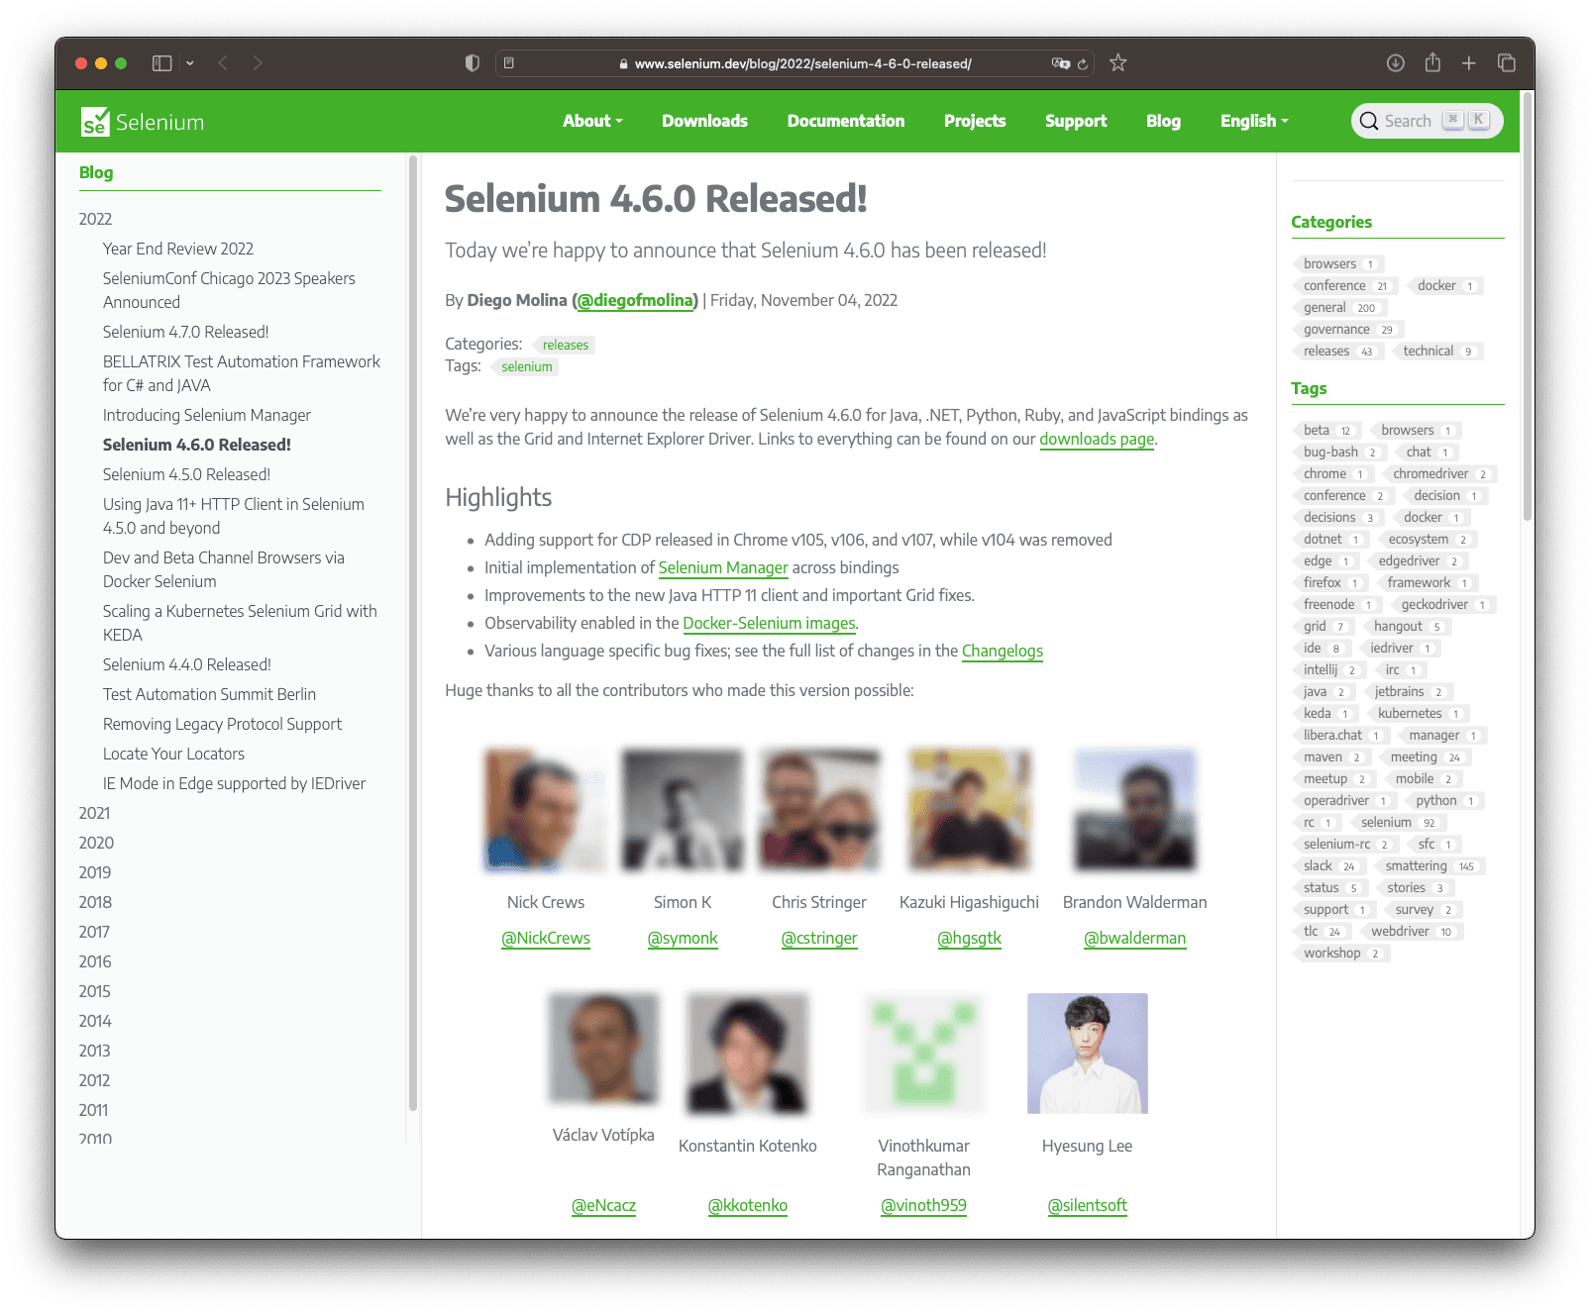1590x1312 pixels.
Task: Click the left sidebar scrollbar
Action: tap(412, 634)
